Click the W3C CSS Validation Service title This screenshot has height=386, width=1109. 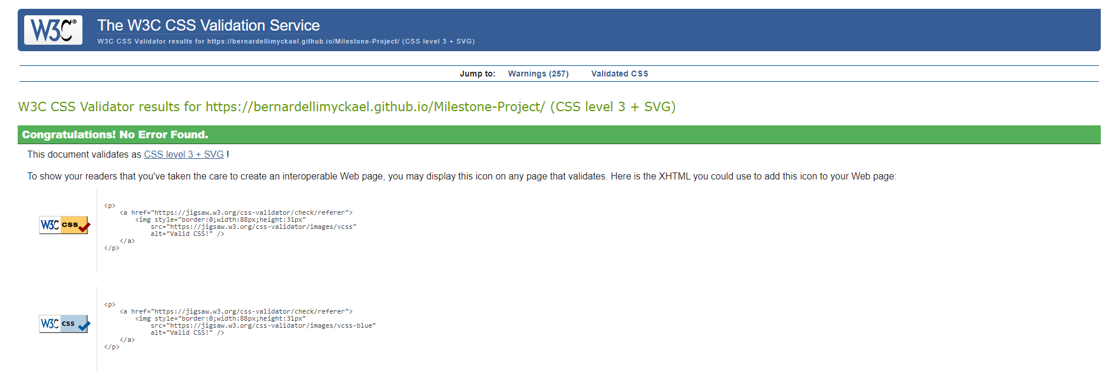(208, 25)
